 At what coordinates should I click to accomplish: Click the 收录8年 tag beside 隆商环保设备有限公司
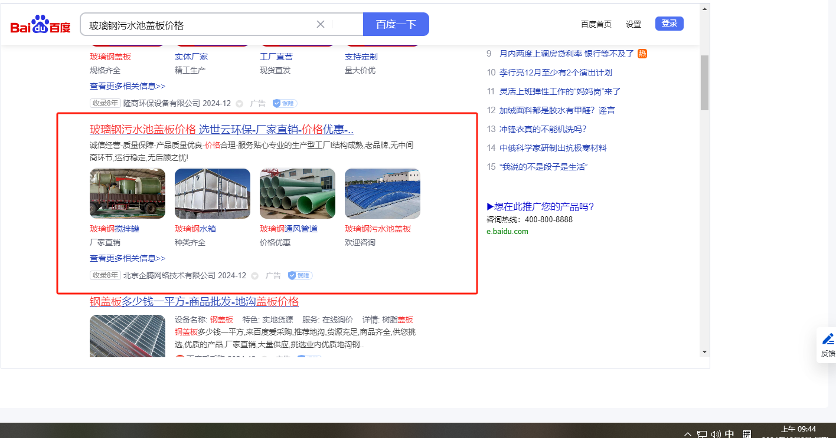tap(105, 103)
